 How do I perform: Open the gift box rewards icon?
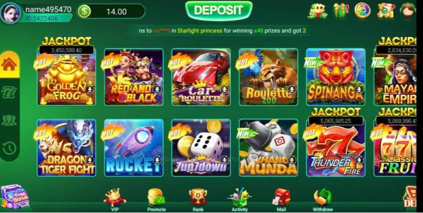pos(340,11)
